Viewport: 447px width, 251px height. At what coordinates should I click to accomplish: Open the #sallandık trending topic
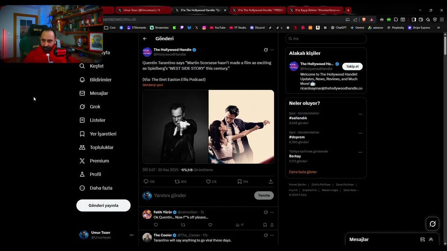coord(298,118)
